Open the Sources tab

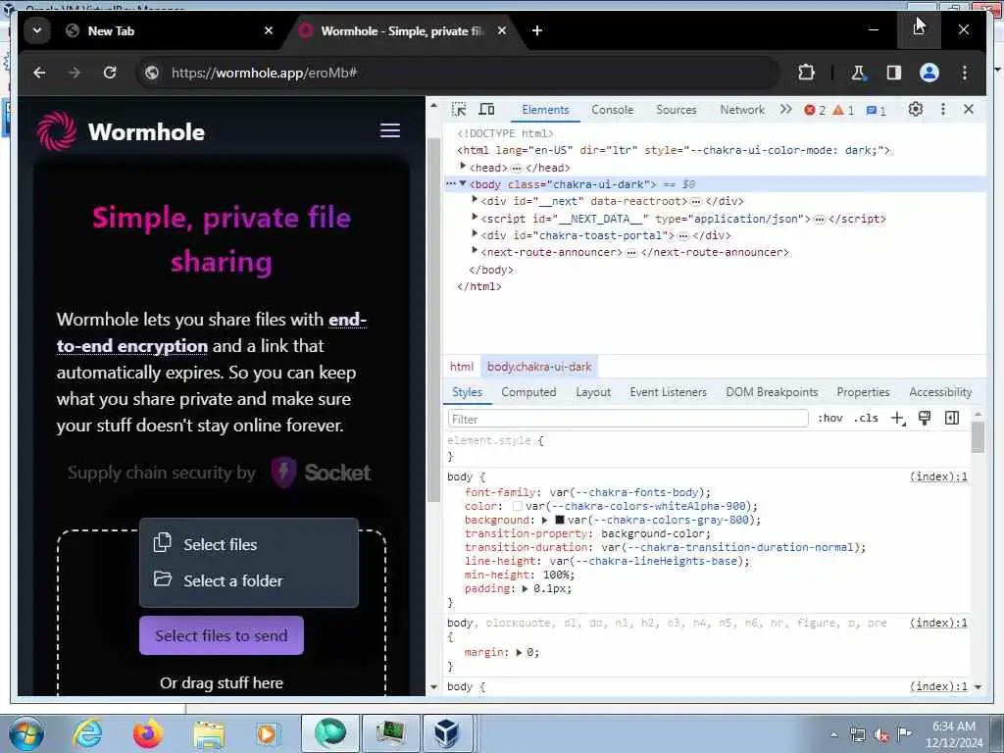677,110
